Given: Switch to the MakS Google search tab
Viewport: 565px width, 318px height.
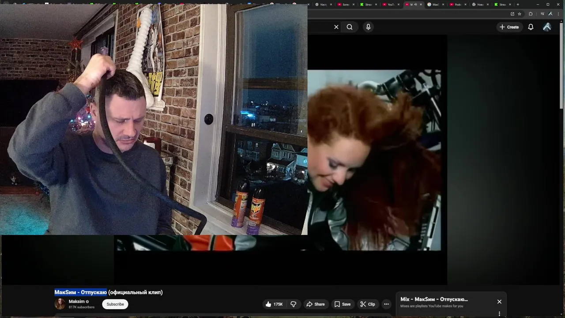Looking at the screenshot, I should tap(437, 4).
